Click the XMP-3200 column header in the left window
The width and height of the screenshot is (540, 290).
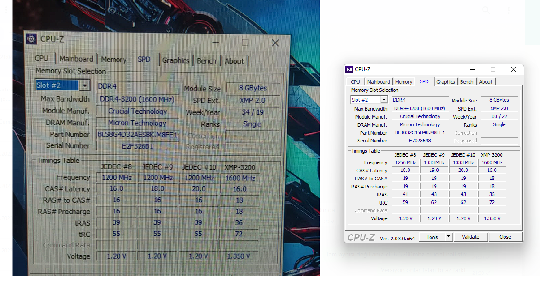coord(240,167)
